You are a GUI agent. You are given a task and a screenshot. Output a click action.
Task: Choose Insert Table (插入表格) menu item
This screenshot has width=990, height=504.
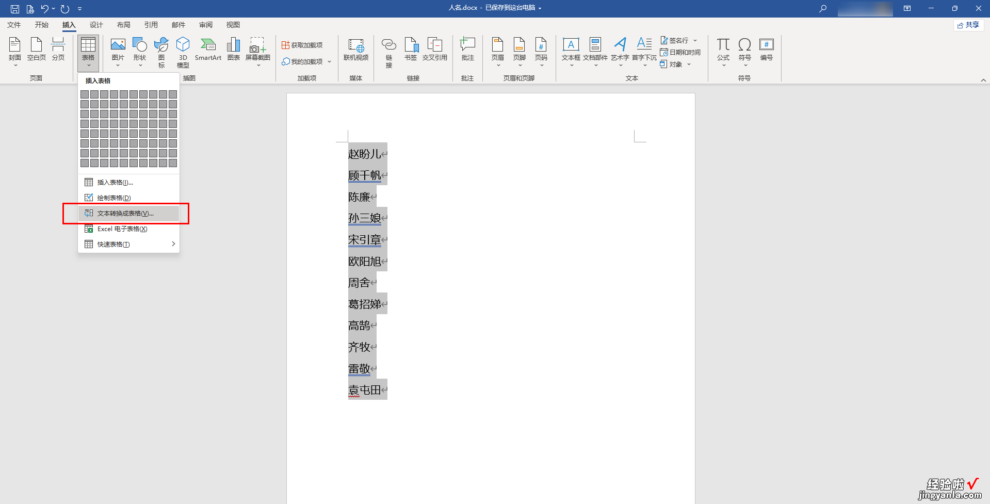[128, 182]
